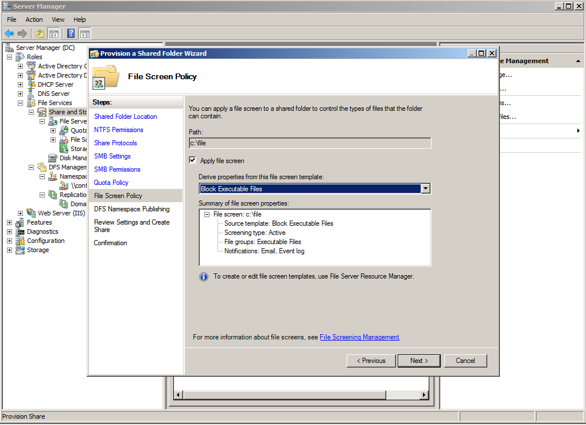Open the View menu
586x425 pixels.
tap(58, 20)
